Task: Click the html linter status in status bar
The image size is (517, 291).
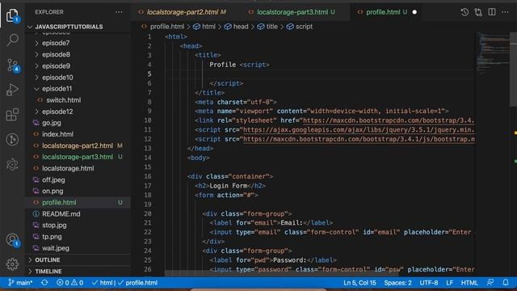Action: coord(103,283)
